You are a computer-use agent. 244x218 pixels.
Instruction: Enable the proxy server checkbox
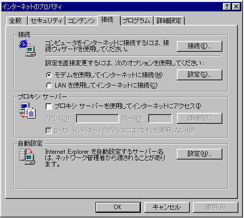click(48, 106)
